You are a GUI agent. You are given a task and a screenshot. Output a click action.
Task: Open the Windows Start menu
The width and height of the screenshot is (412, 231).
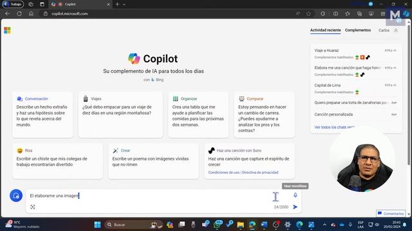point(97,225)
